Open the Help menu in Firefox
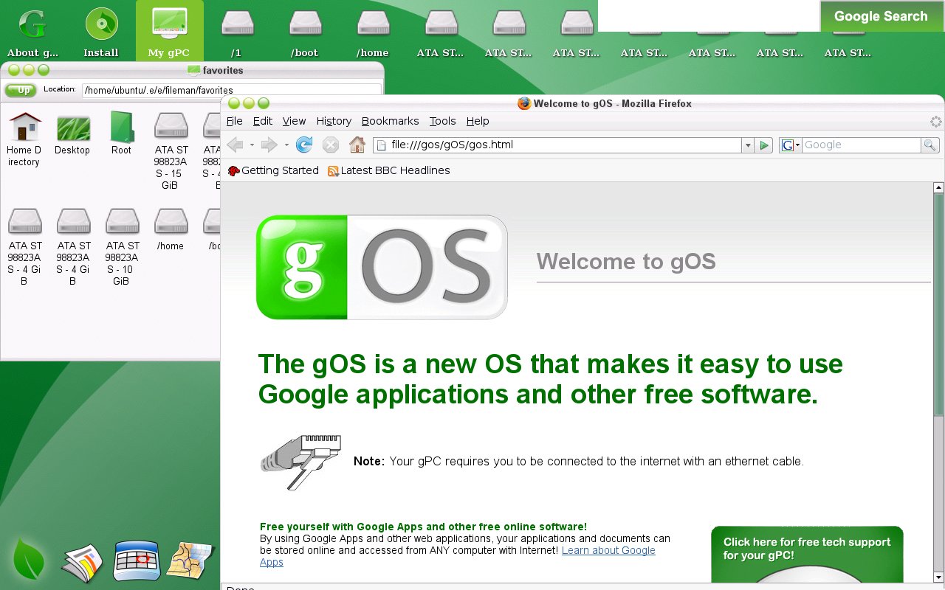 [x=478, y=121]
